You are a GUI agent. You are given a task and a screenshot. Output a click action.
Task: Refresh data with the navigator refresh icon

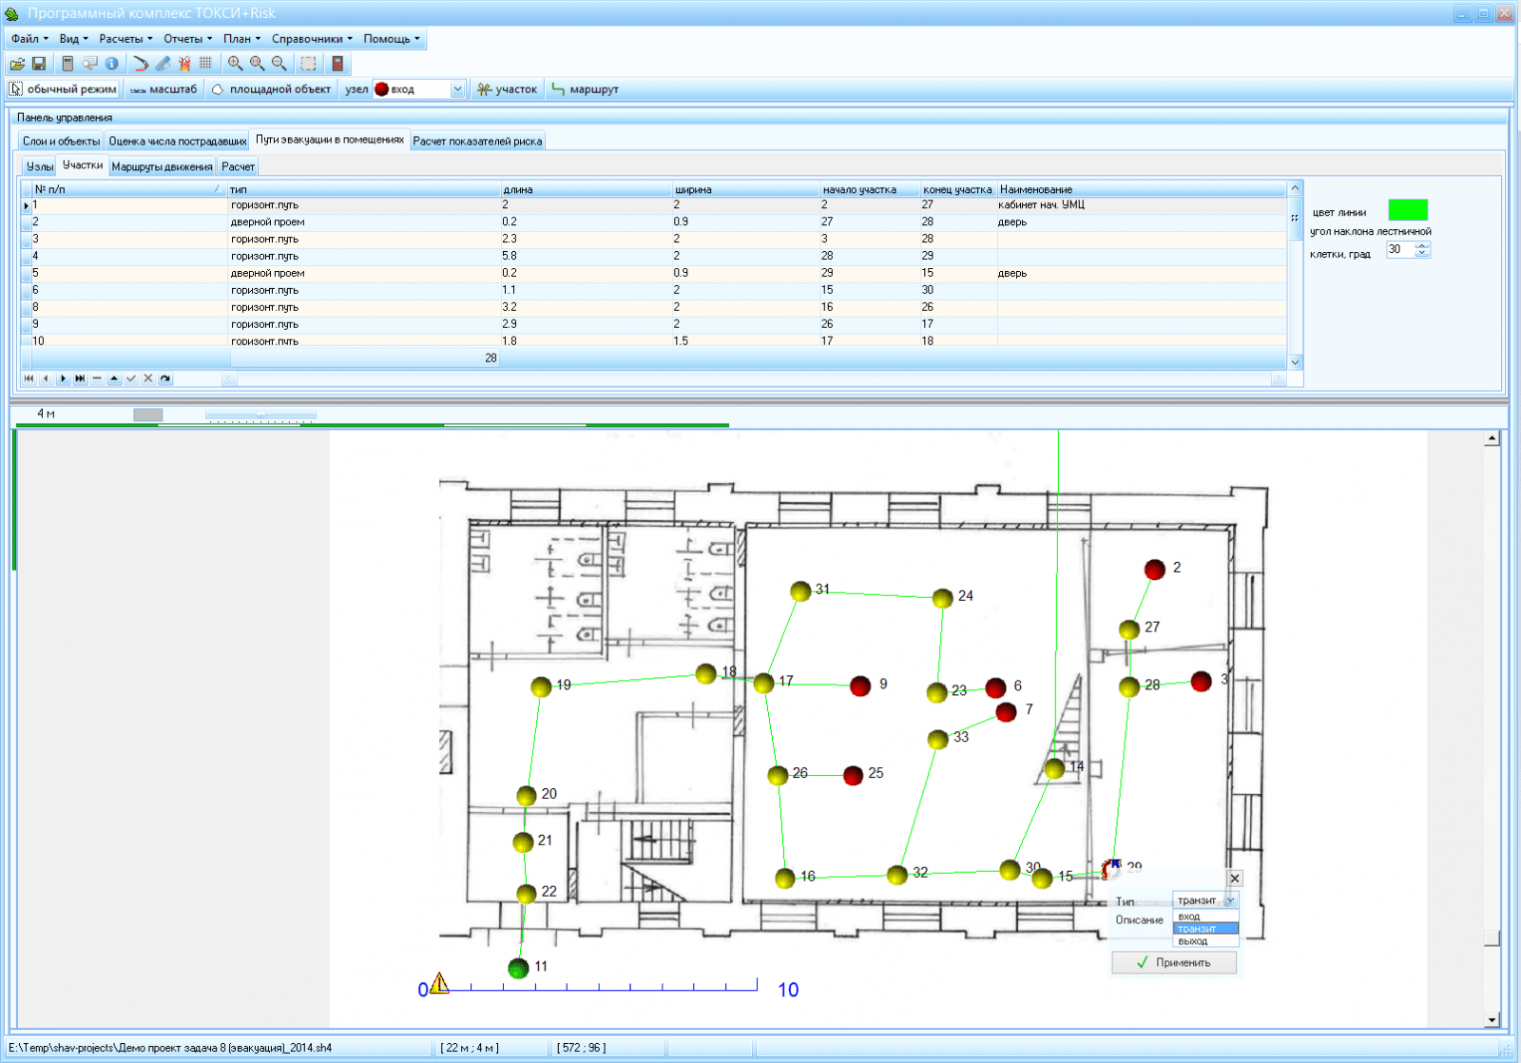pos(165,378)
